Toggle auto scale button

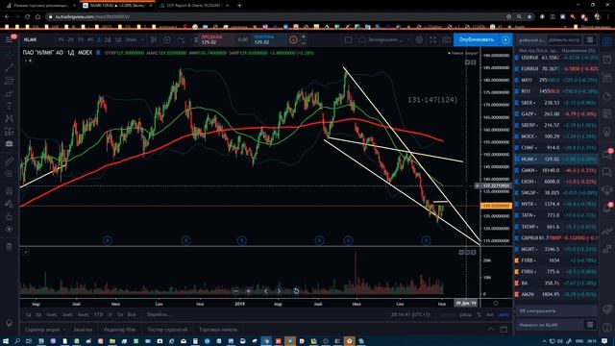(x=504, y=314)
